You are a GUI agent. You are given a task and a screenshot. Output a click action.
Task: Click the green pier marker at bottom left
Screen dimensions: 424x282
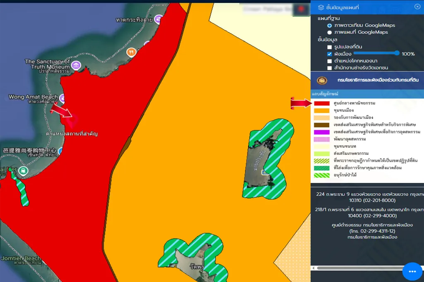tap(22, 170)
